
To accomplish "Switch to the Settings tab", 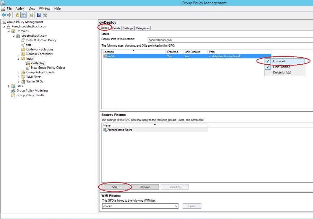I will (x=128, y=28).
